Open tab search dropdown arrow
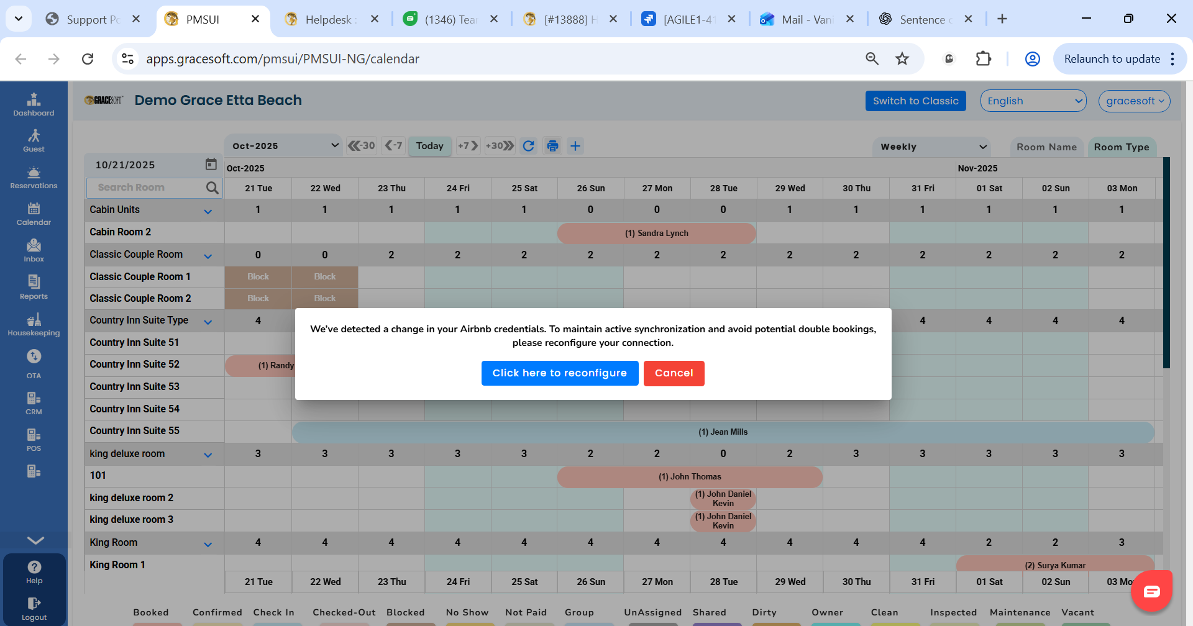 [x=19, y=19]
